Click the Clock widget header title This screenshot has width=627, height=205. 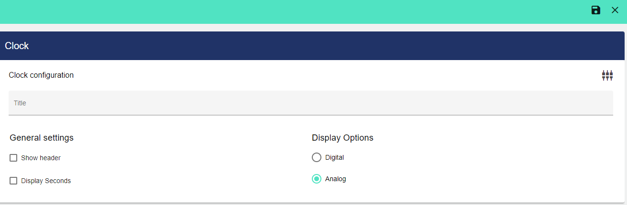17,46
